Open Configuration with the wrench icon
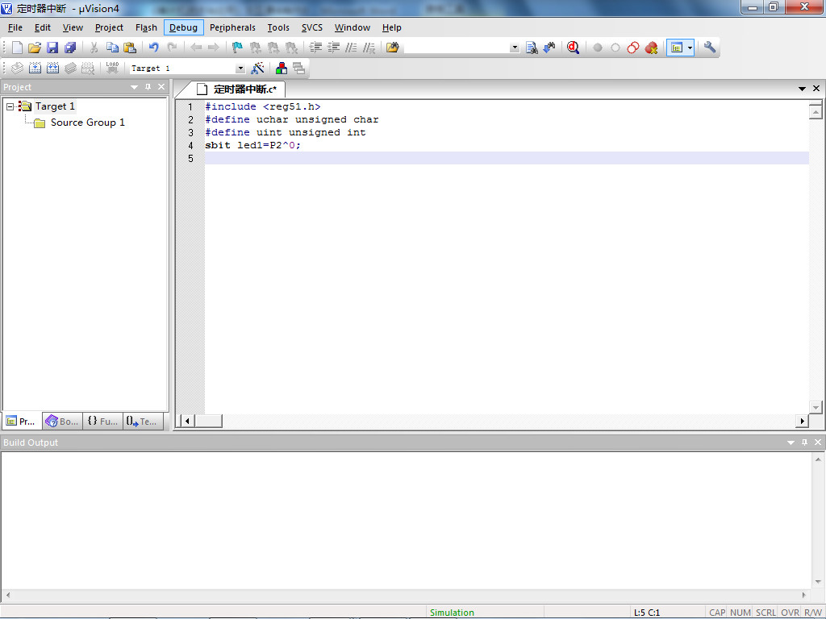Screen dimensions: 826x619 [710, 48]
